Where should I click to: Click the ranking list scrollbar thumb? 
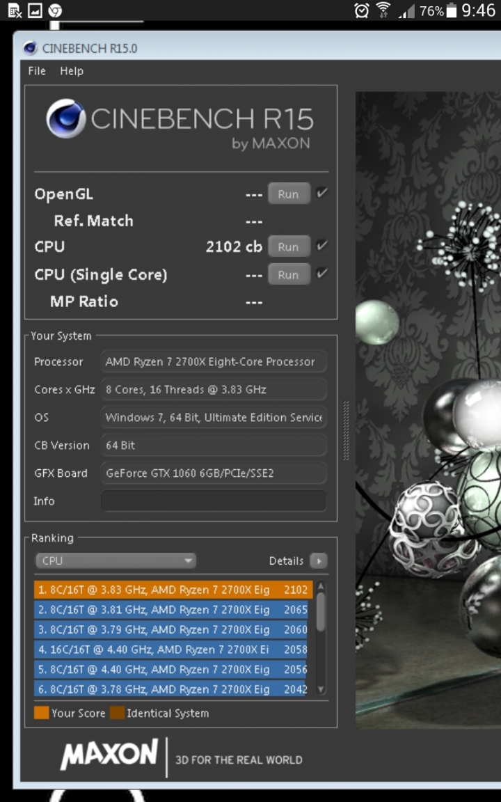(321, 611)
